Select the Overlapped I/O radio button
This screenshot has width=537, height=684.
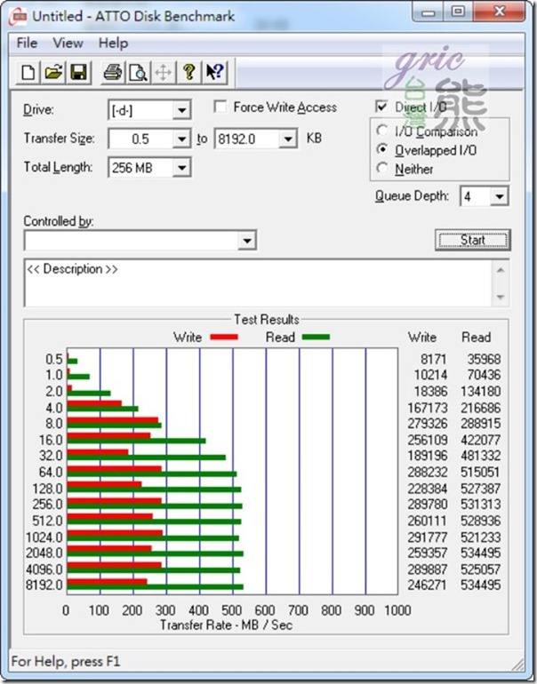(382, 149)
